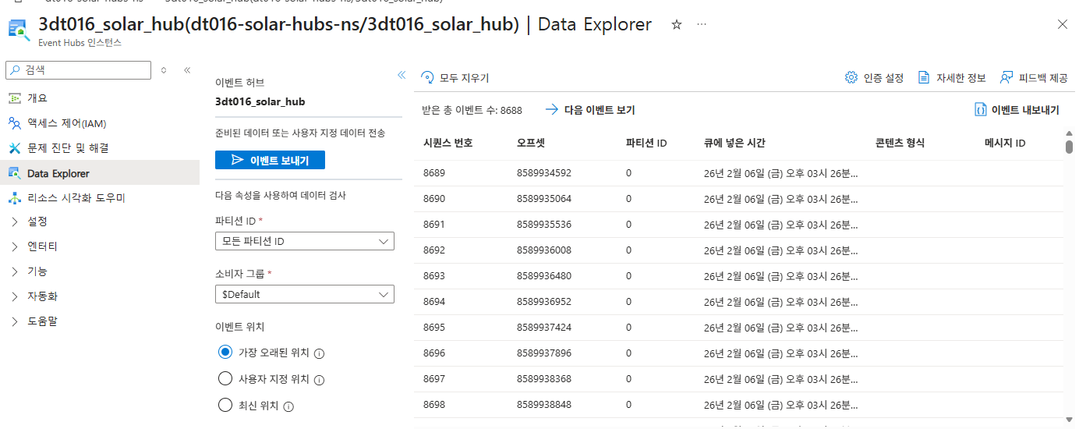Viewport: 1079px width, 429px height.
Task: Click the 3dt016_solar_hub event hub name
Action: (260, 101)
